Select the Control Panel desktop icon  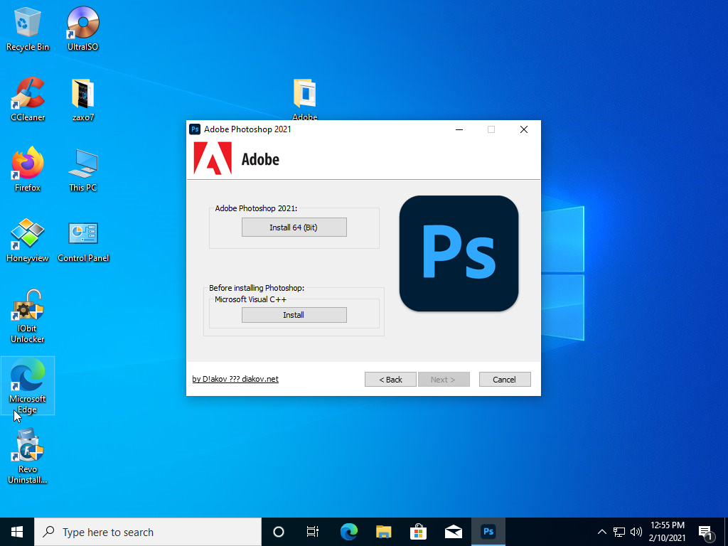[x=83, y=240]
